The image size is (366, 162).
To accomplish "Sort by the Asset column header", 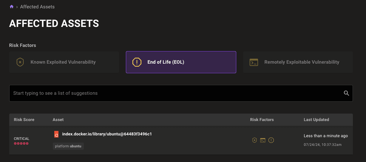I will [x=58, y=120].
